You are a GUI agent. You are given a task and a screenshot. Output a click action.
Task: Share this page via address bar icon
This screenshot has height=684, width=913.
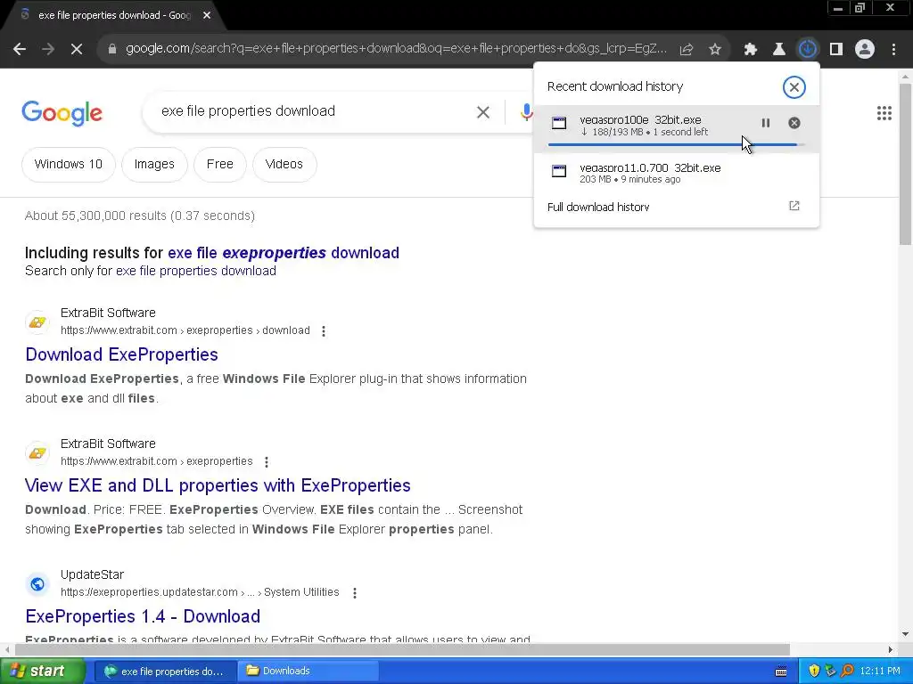(x=687, y=50)
